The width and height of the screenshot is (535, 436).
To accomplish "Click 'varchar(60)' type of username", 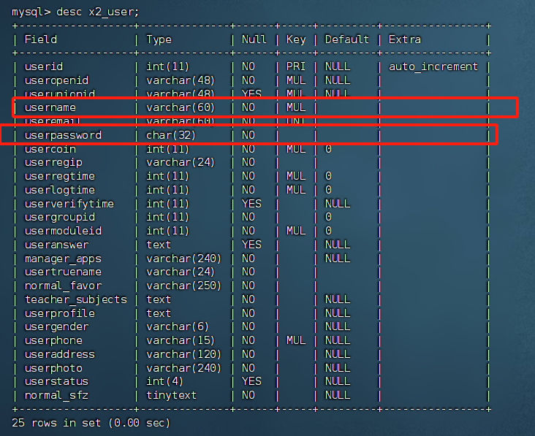I will 180,107.
